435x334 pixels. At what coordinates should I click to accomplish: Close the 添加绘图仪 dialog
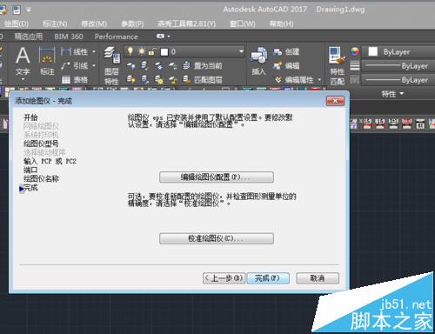(x=335, y=101)
